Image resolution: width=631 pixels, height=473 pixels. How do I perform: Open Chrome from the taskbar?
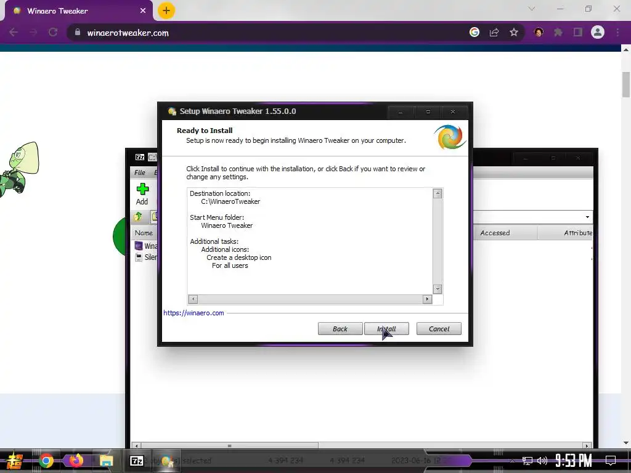click(46, 461)
